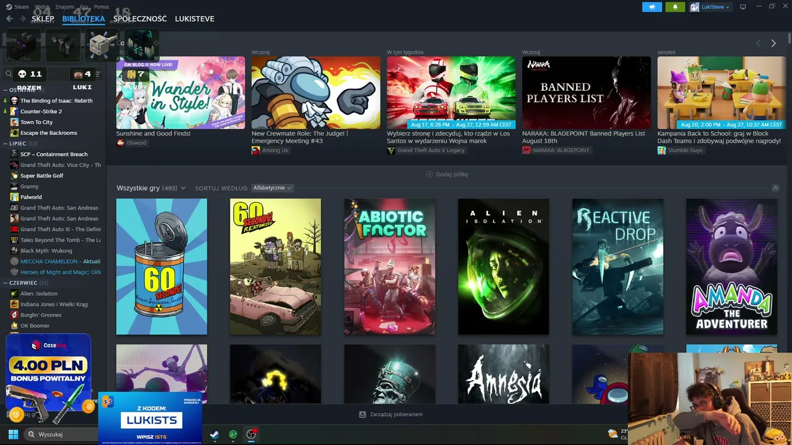Click the Granny sidebar icon
Screen dimensions: 792x445
coord(14,186)
